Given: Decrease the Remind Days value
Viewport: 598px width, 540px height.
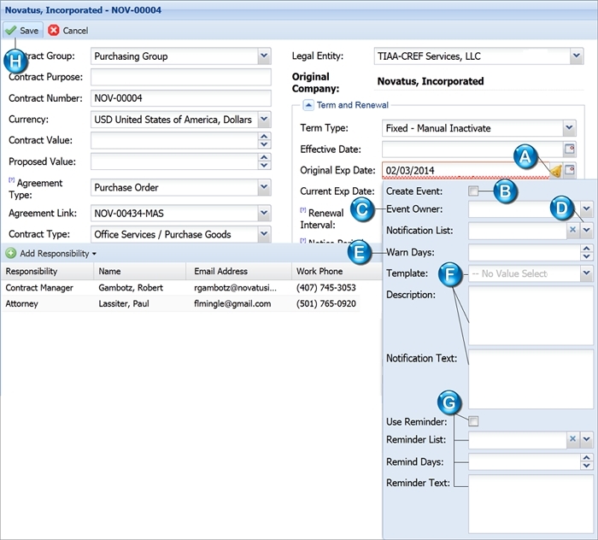Looking at the screenshot, I should [x=586, y=466].
